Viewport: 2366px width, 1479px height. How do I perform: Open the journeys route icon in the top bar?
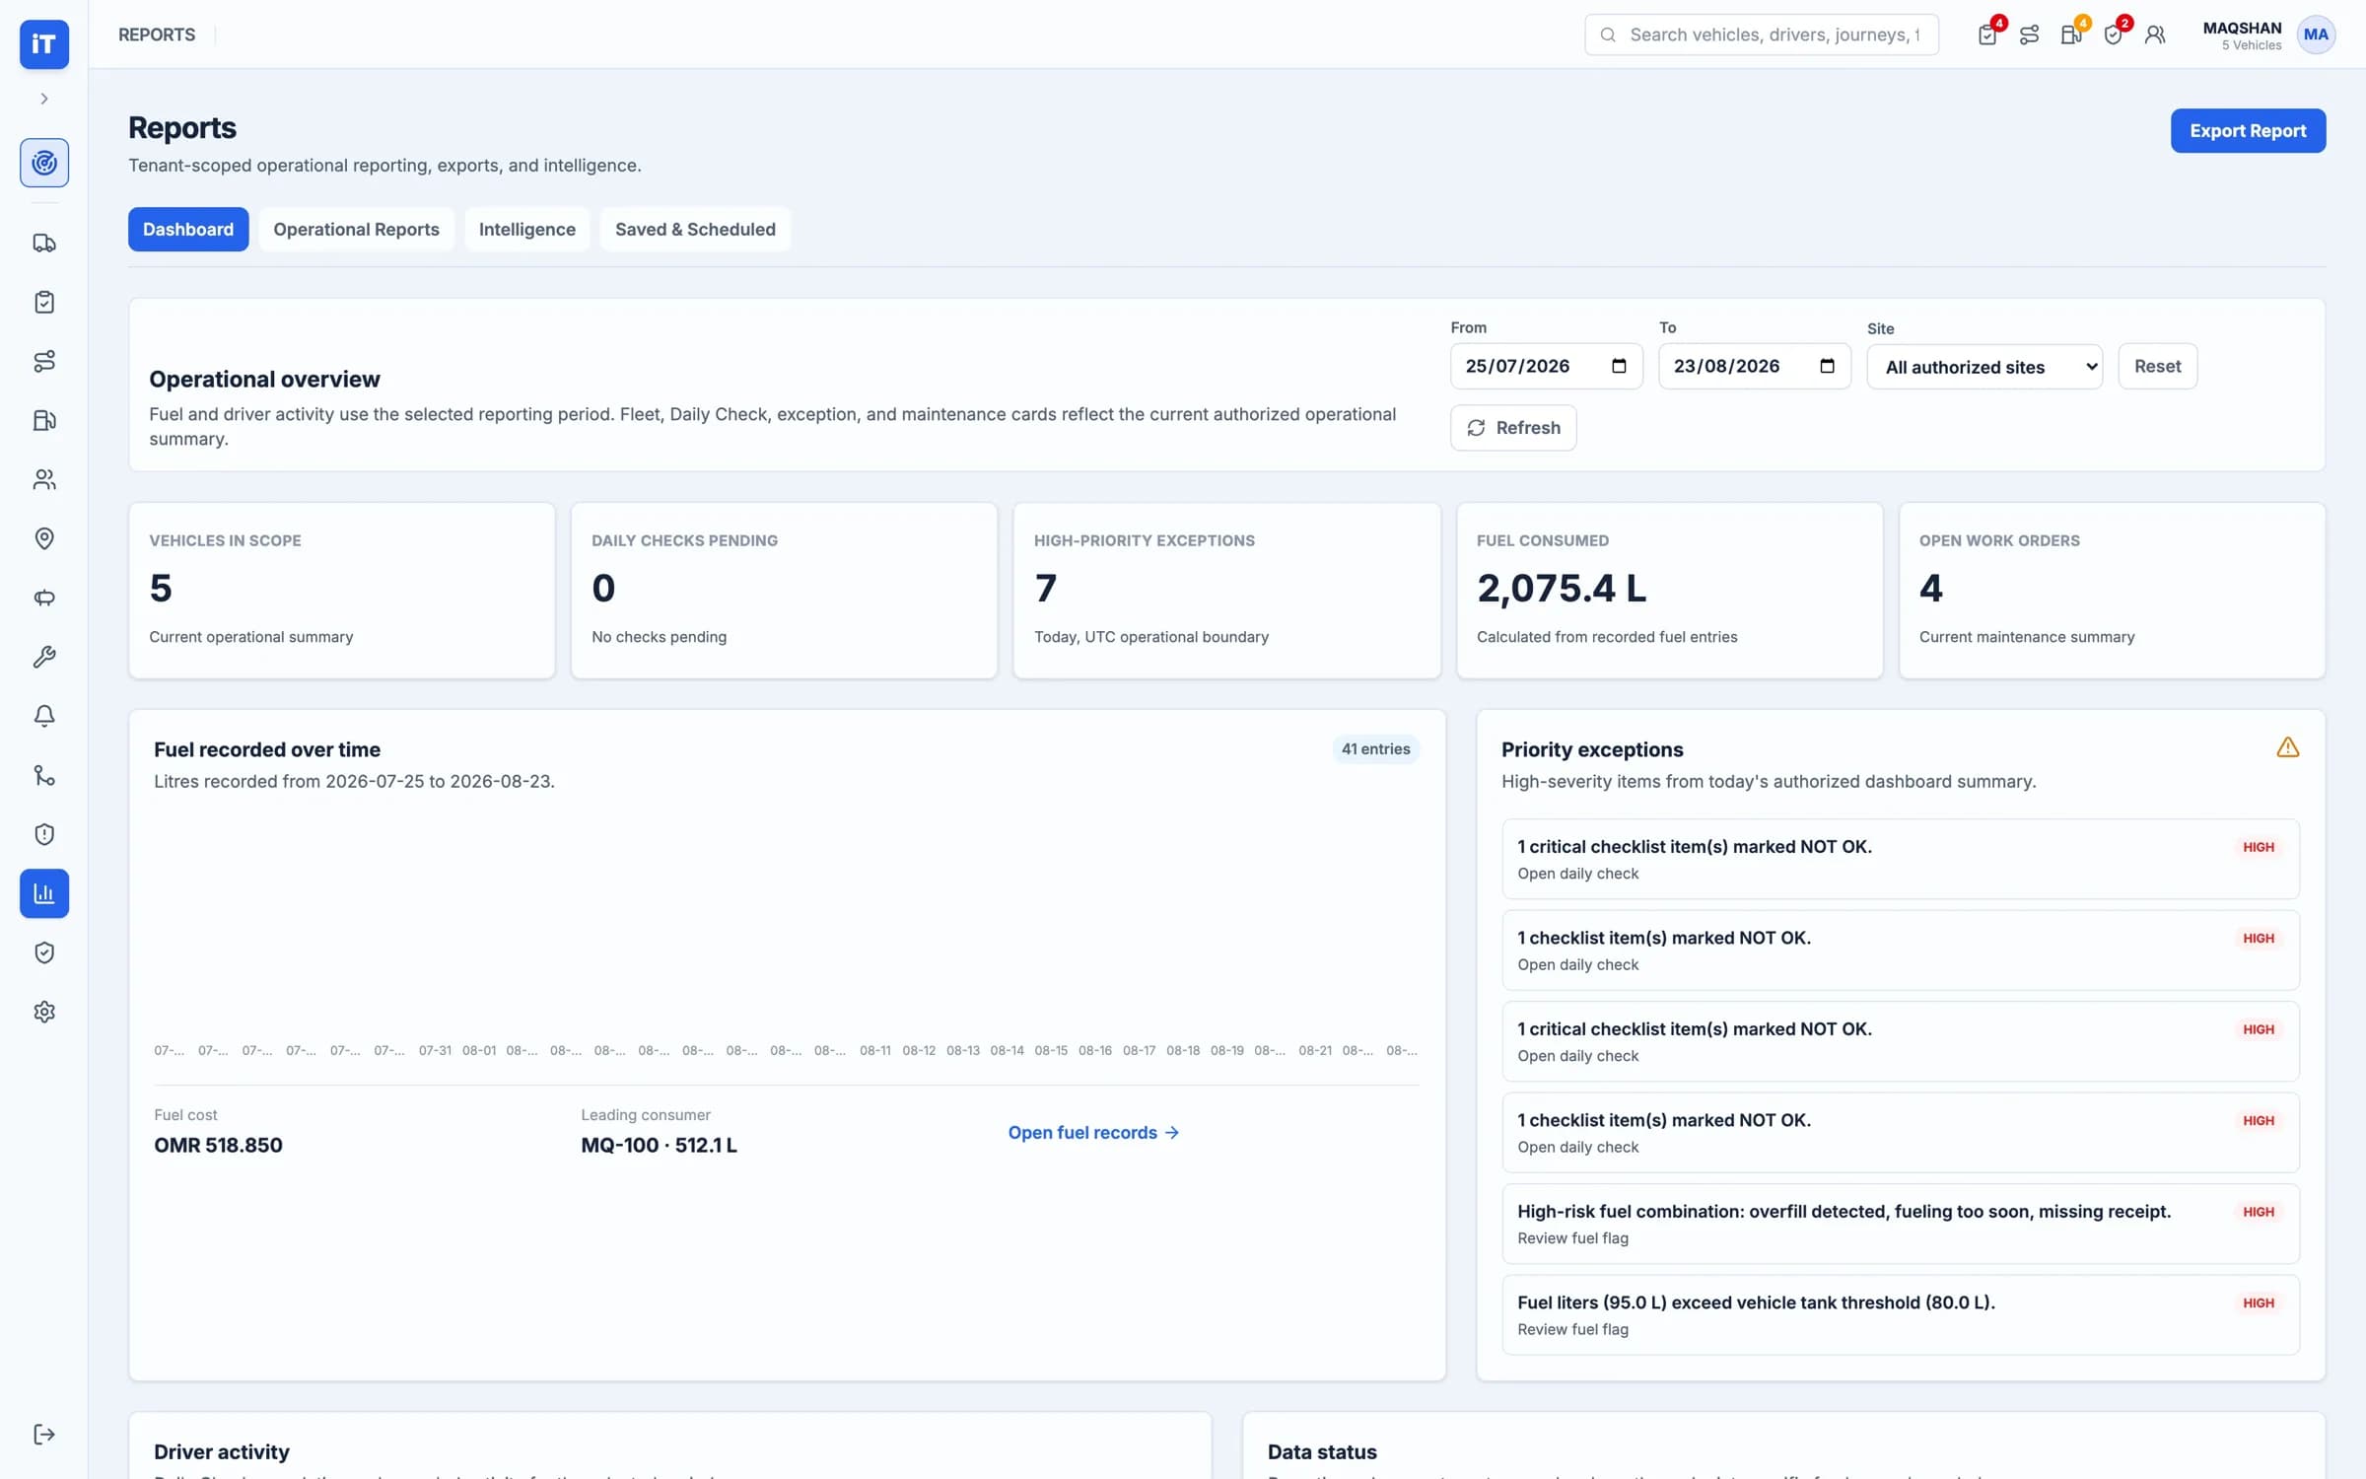(2030, 35)
